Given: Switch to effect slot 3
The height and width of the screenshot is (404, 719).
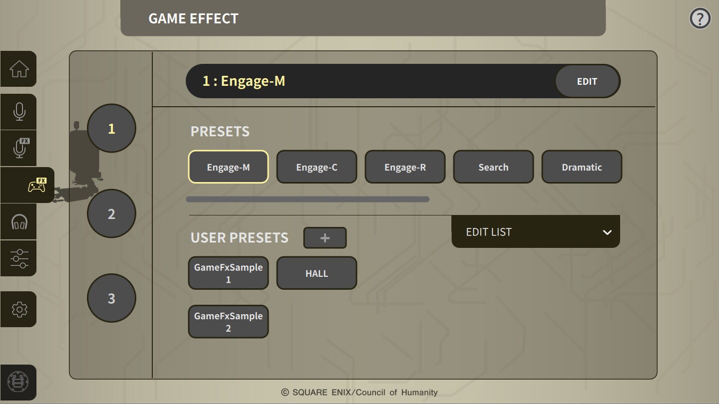Looking at the screenshot, I should click(111, 298).
